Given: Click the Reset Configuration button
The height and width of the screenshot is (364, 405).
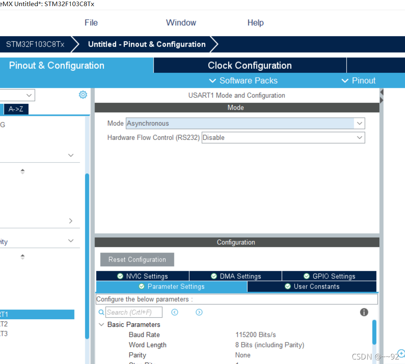Looking at the screenshot, I should [137, 259].
